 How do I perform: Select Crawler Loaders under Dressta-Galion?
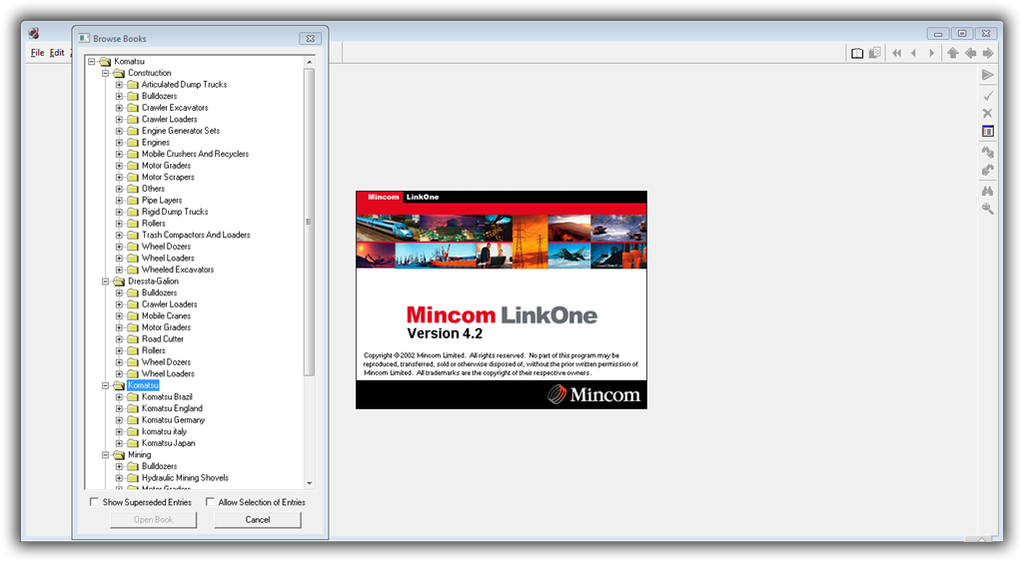(169, 303)
